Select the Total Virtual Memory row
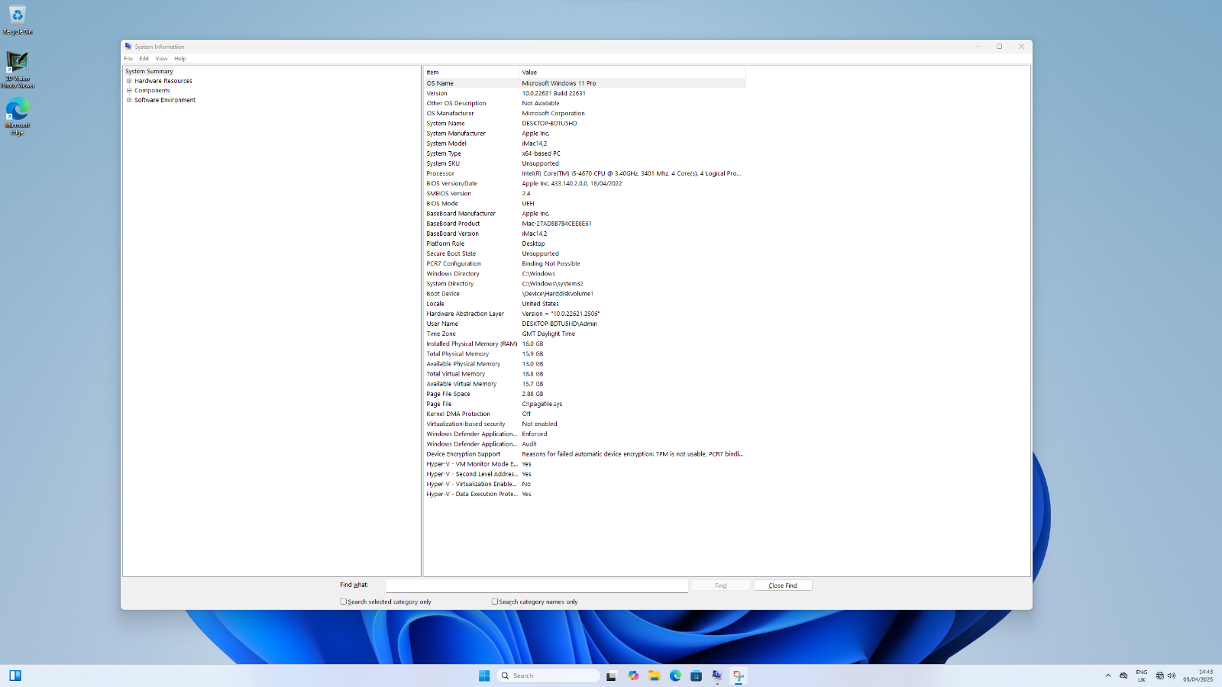Image resolution: width=1222 pixels, height=687 pixels. [x=585, y=374]
